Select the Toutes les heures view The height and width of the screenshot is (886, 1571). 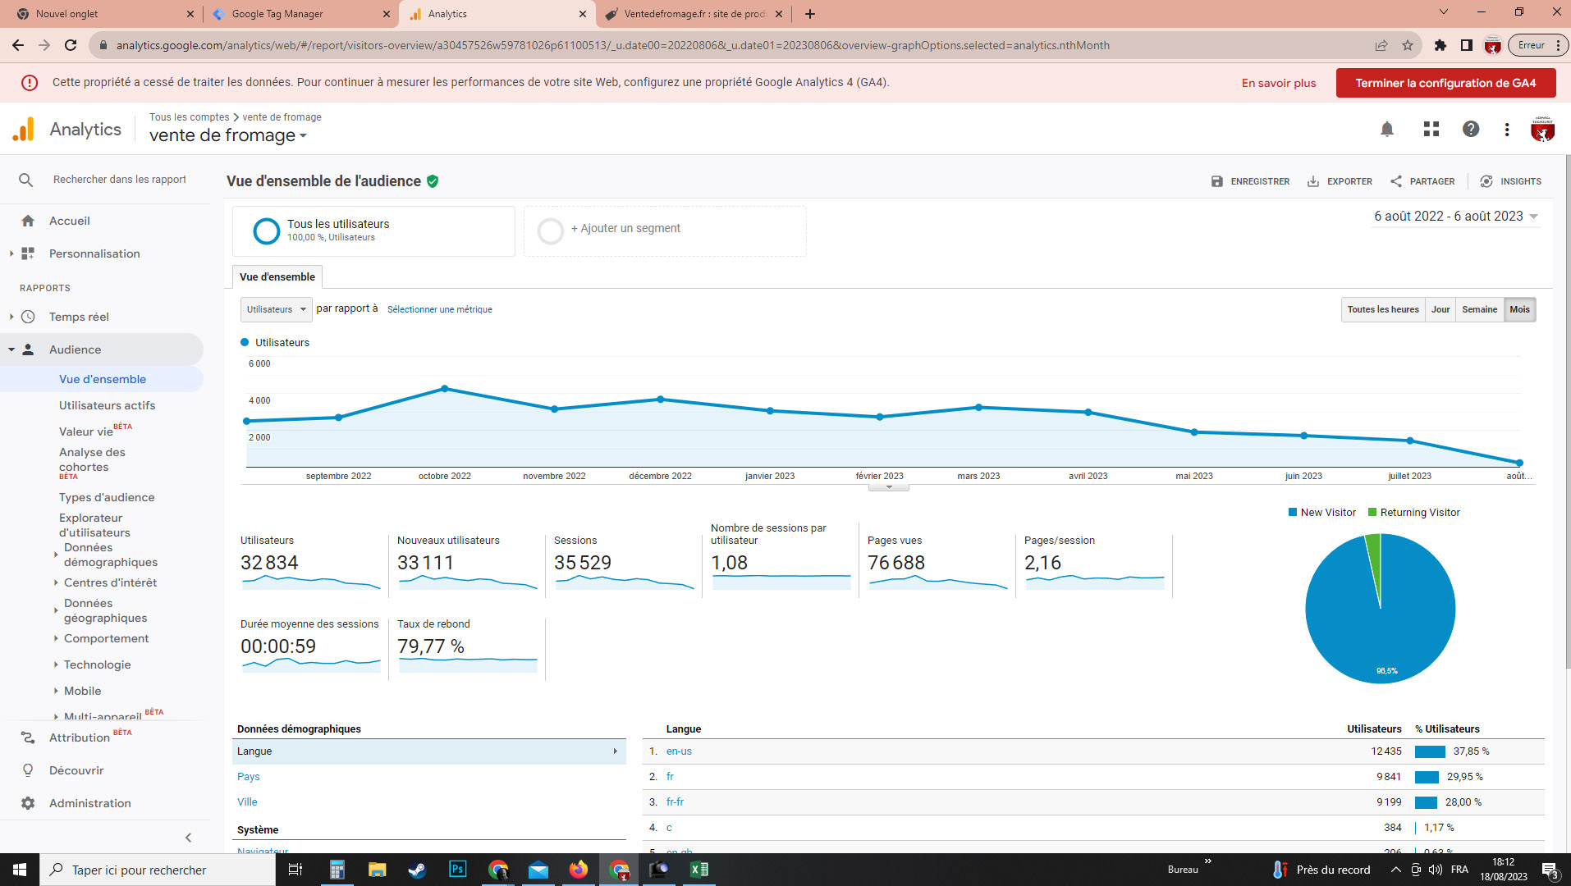[1382, 309]
